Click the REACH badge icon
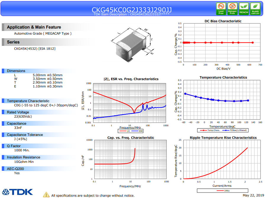This screenshot has width=266, height=198. [244, 9]
